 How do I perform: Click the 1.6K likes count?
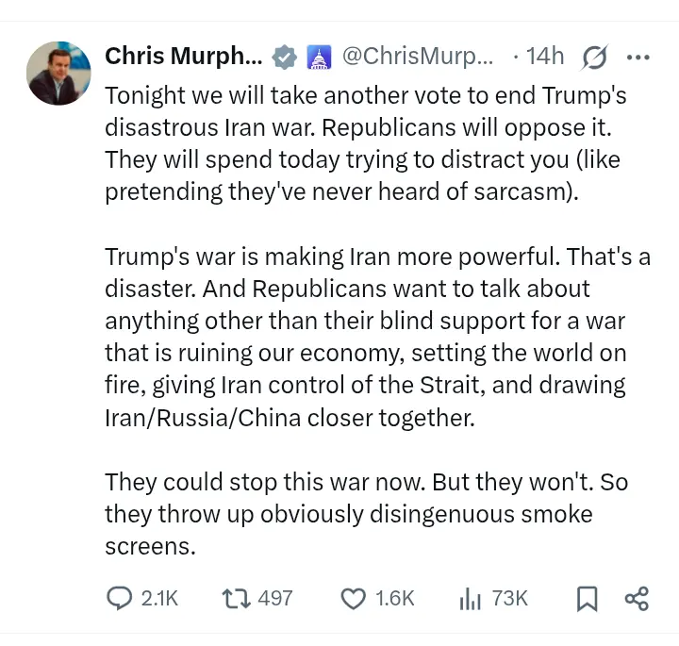click(x=394, y=598)
